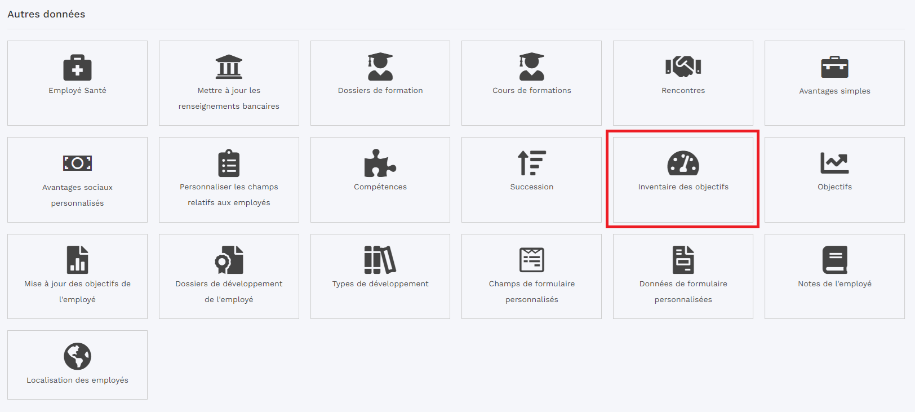This screenshot has height=412, width=915.
Task: Click the Notes de l'employé book icon
Action: click(834, 260)
